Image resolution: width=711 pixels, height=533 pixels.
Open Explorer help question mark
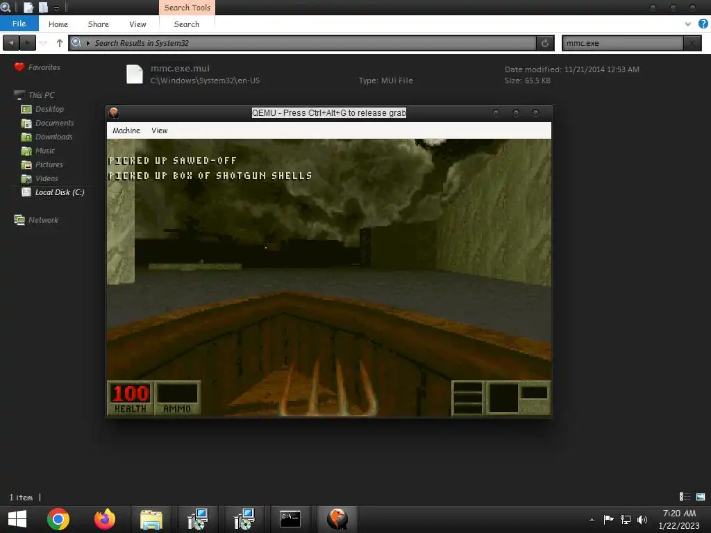tap(703, 24)
